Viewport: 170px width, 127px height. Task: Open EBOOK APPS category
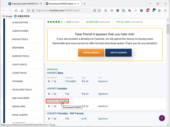click(19, 106)
